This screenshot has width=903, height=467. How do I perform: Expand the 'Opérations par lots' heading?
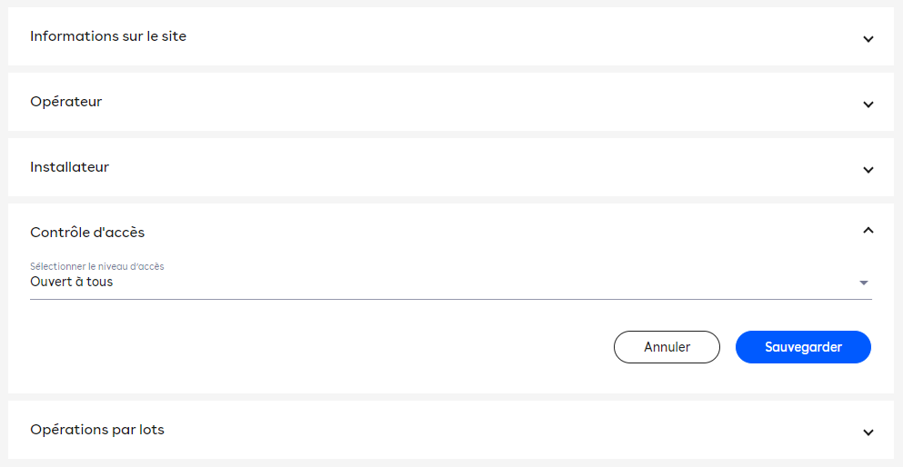point(96,430)
